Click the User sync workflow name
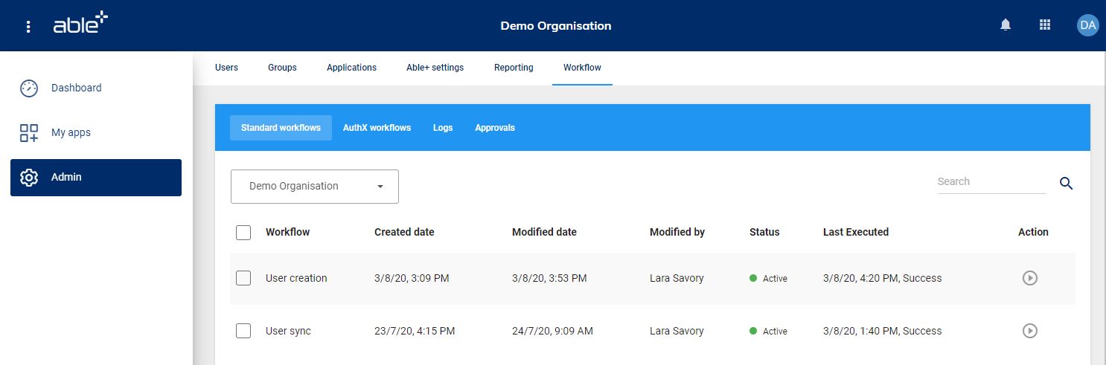The height and width of the screenshot is (365, 1106). (288, 331)
